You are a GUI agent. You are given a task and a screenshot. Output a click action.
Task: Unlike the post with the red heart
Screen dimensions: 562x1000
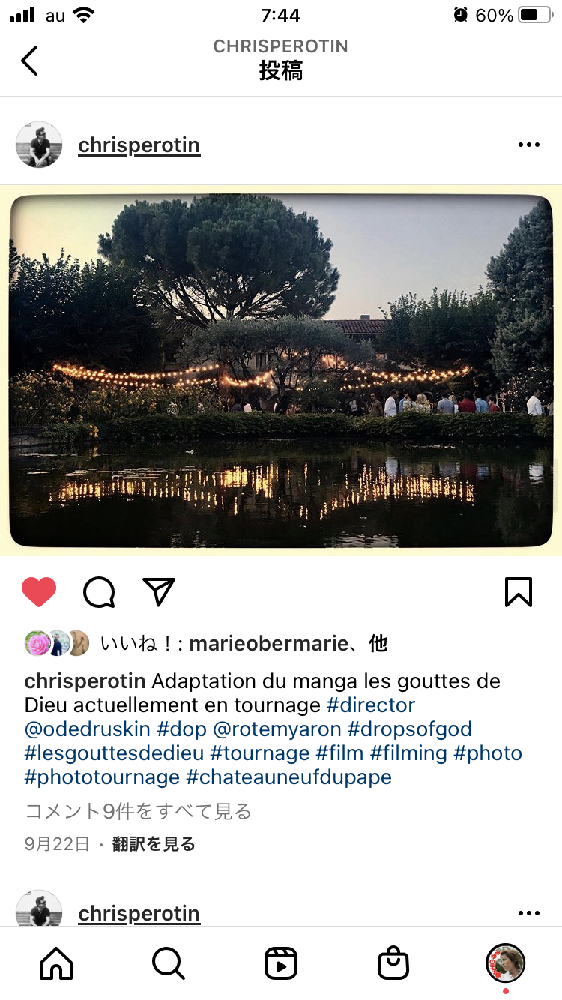pos(39,592)
